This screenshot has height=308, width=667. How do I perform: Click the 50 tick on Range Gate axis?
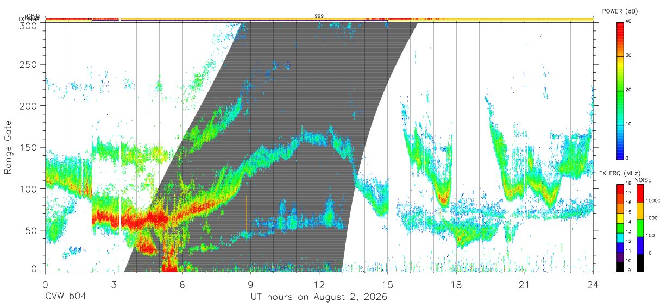32,230
